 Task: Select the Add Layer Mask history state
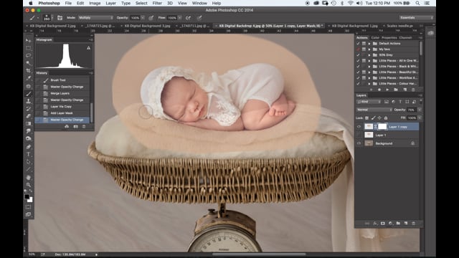(62, 113)
